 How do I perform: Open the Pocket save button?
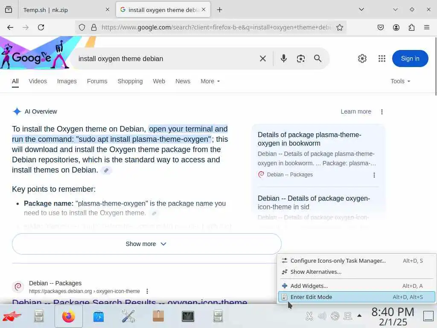(x=380, y=27)
